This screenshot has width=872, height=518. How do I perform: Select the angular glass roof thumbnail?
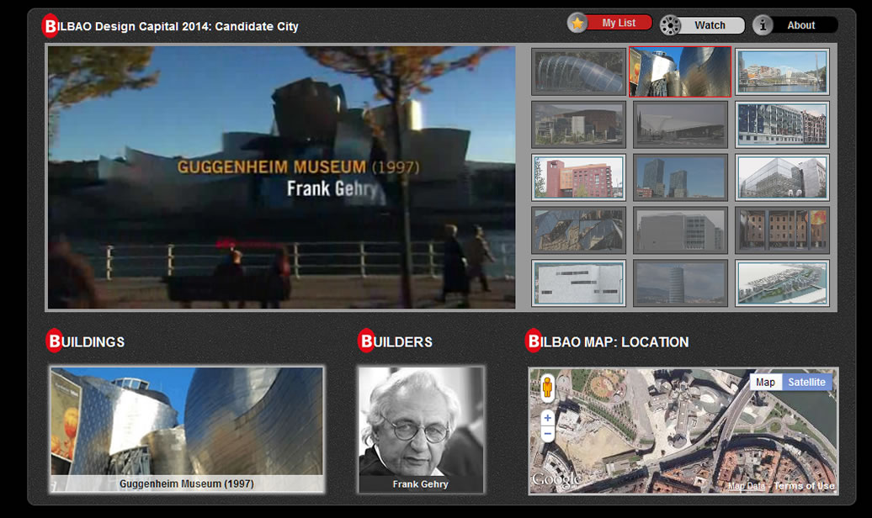coord(578,230)
